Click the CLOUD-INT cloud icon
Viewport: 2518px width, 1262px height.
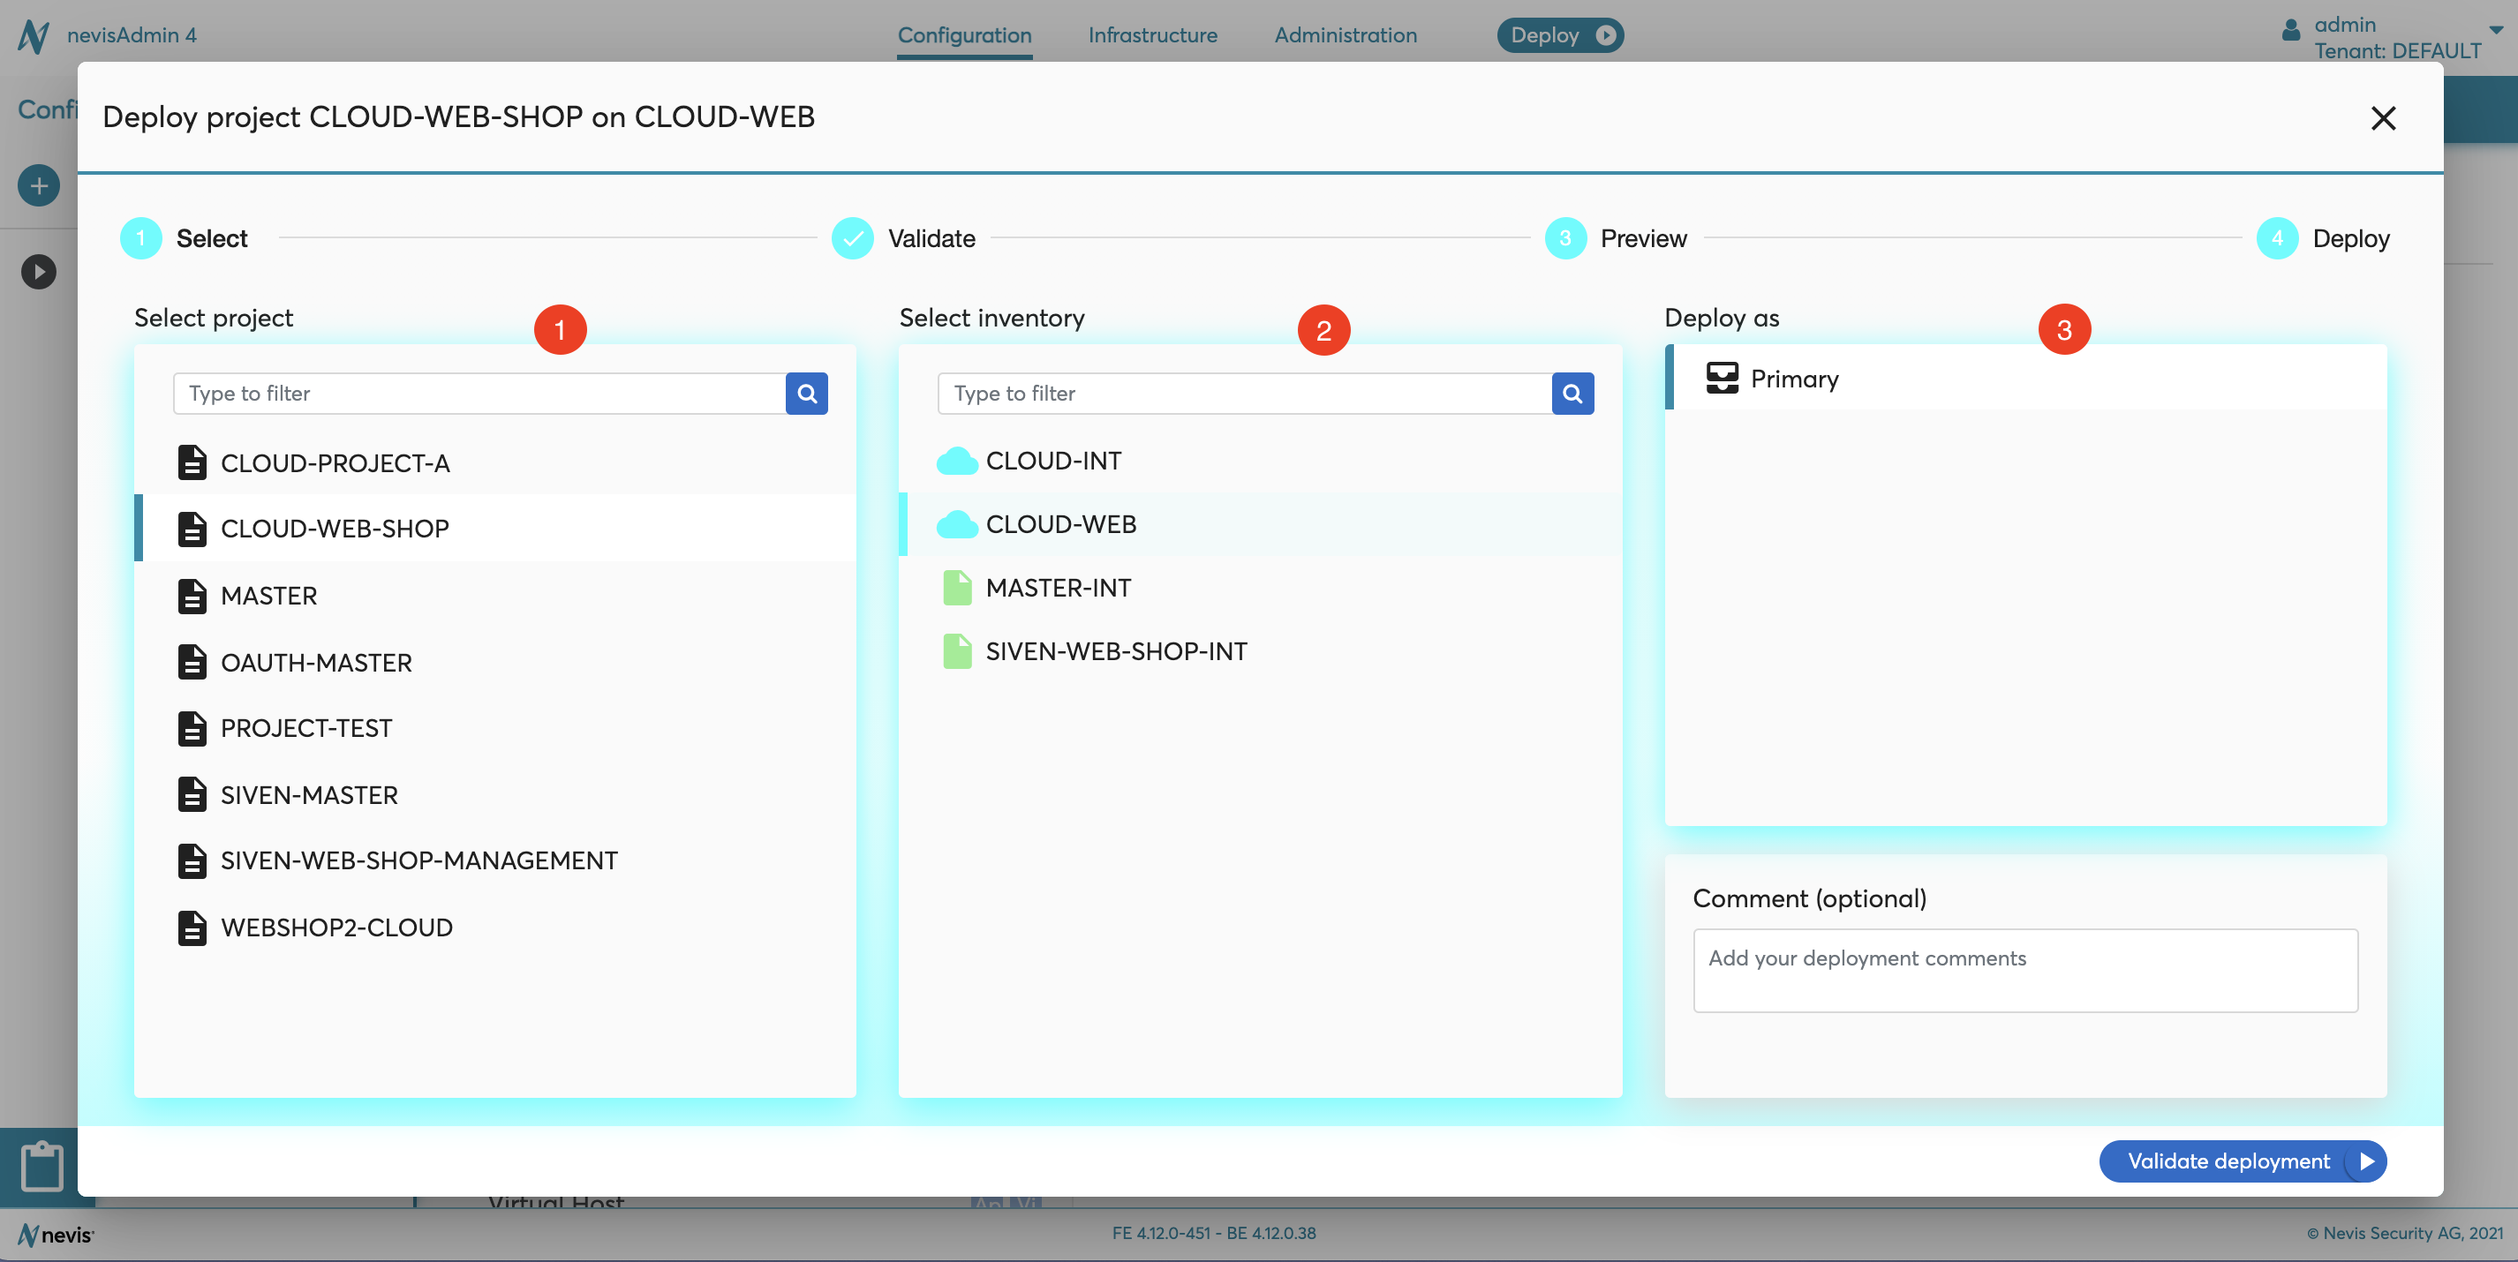click(x=956, y=461)
